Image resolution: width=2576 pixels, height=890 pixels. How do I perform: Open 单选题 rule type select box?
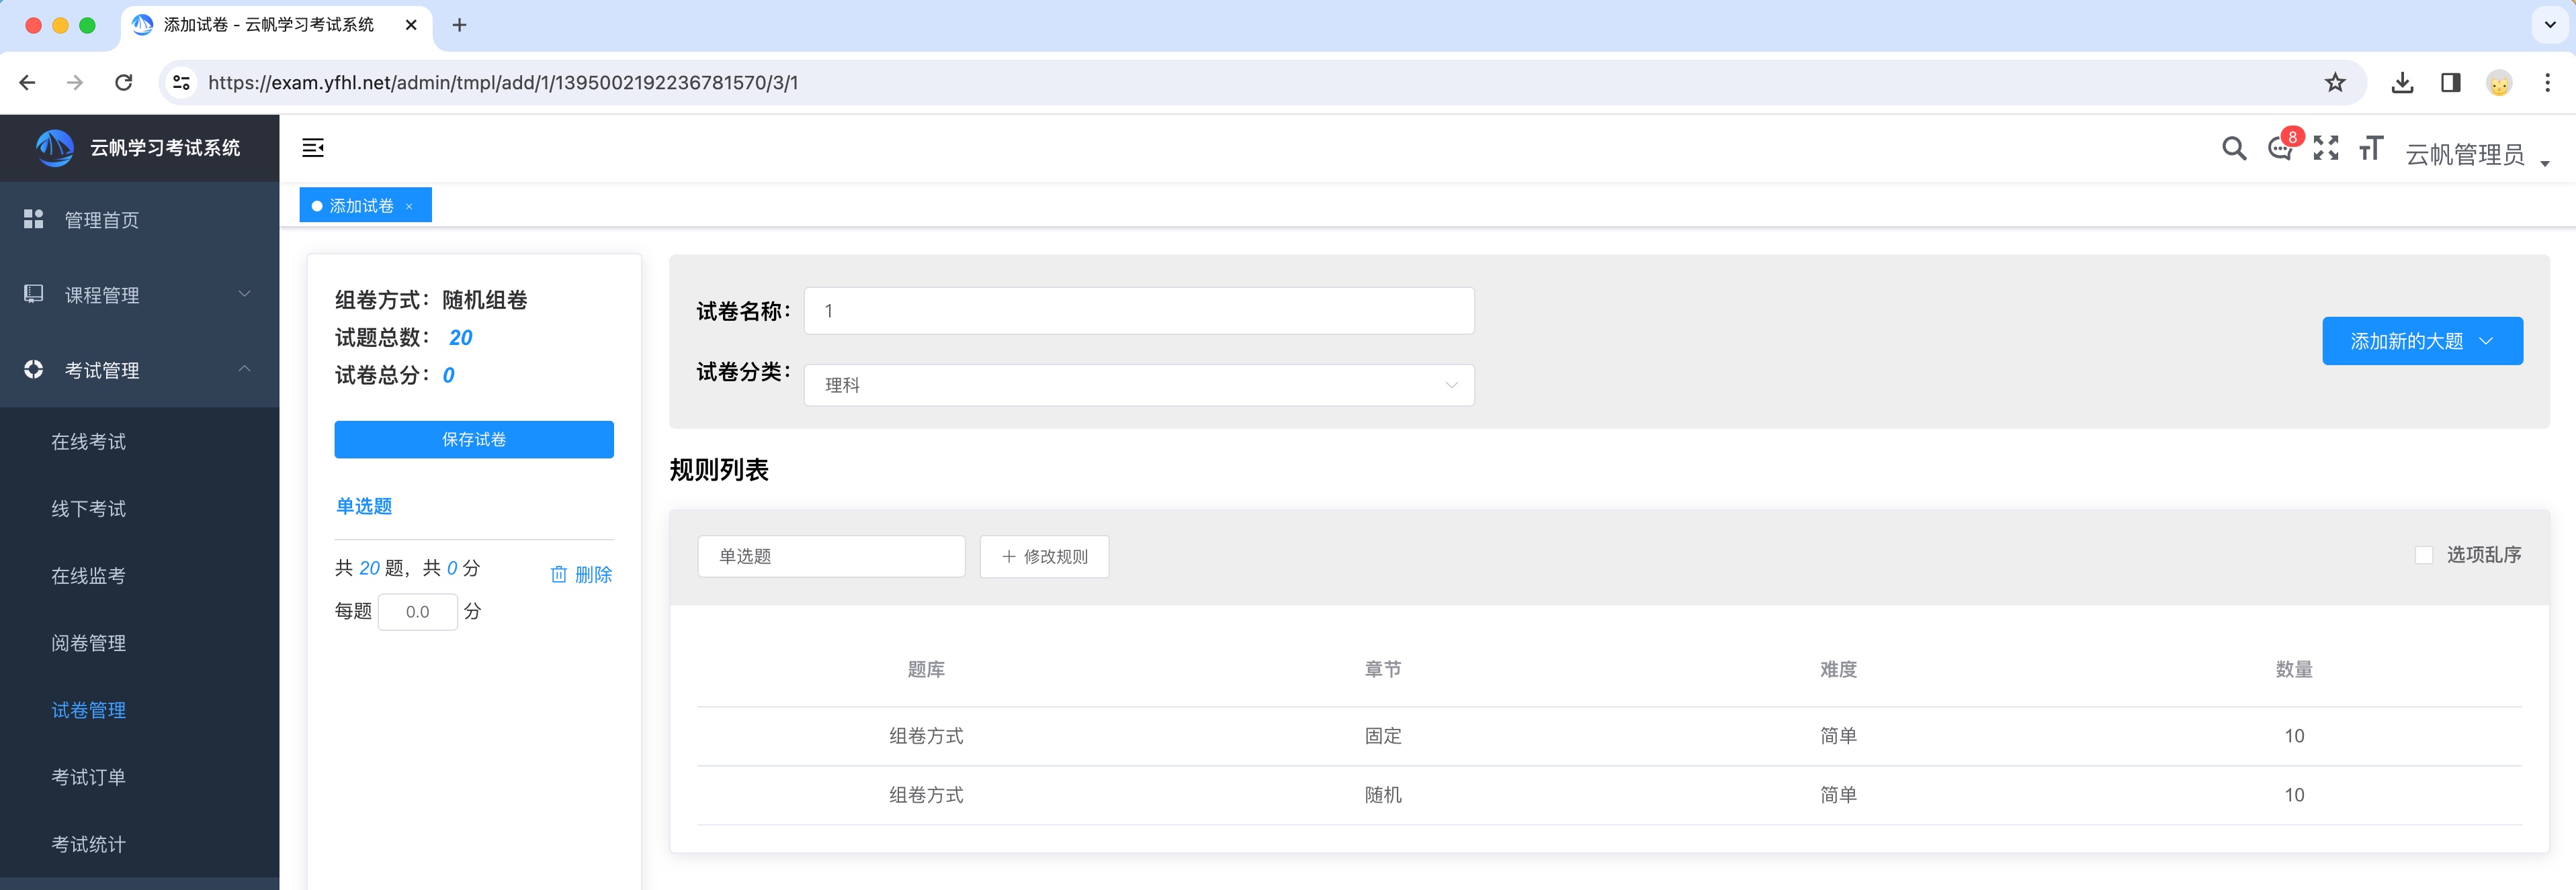(831, 556)
